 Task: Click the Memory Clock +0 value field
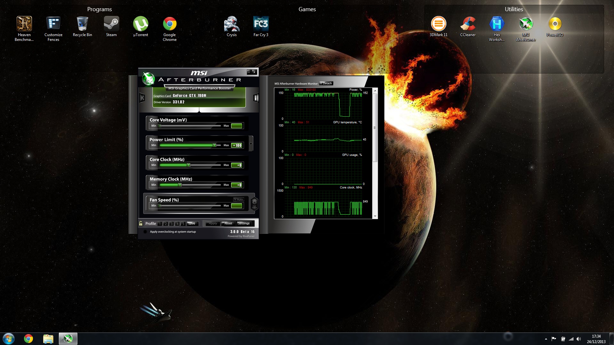pos(237,185)
